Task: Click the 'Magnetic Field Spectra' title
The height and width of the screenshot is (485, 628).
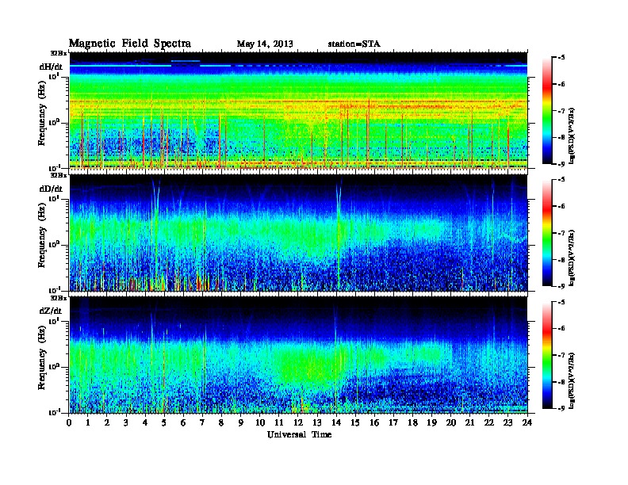Action: click(130, 44)
